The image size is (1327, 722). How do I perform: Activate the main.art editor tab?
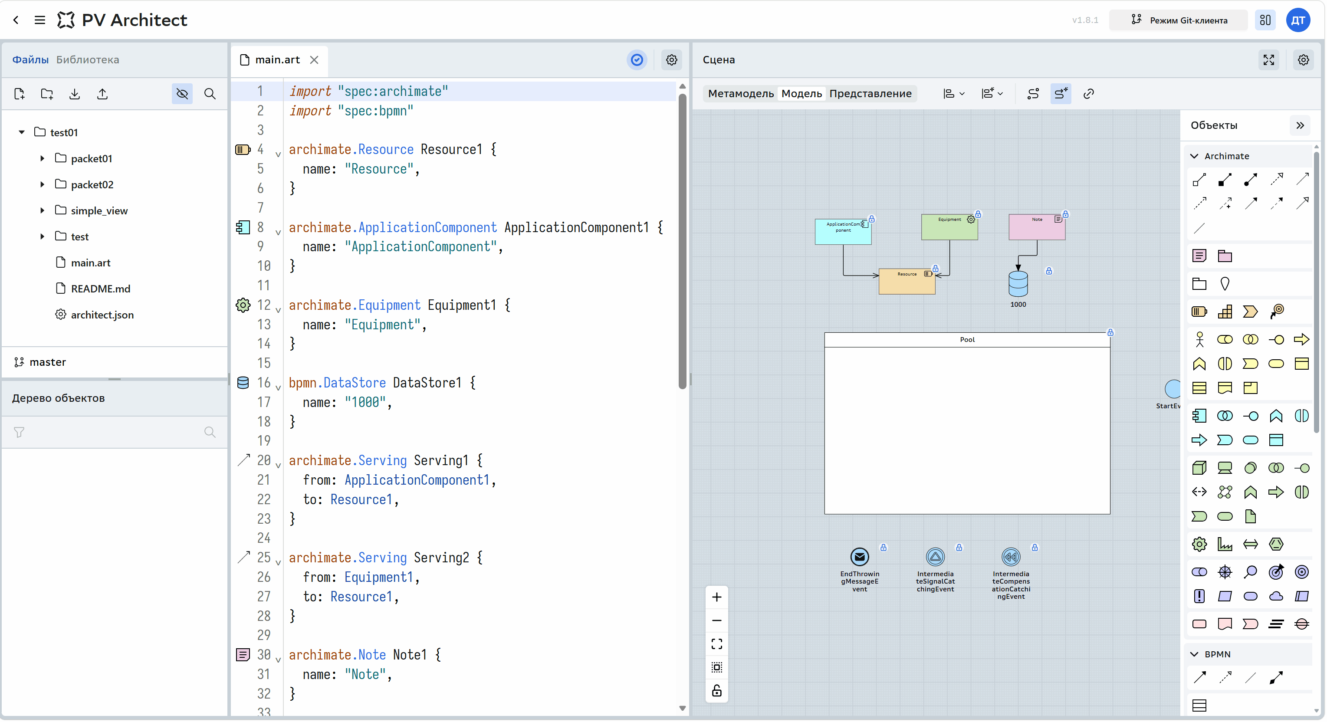(277, 60)
